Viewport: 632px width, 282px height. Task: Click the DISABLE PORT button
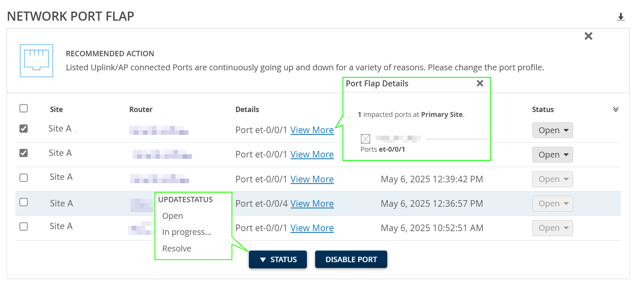[351, 260]
